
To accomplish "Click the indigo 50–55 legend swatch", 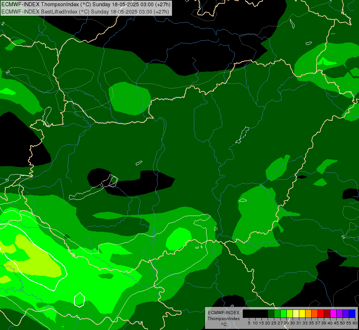I will coord(346,313).
